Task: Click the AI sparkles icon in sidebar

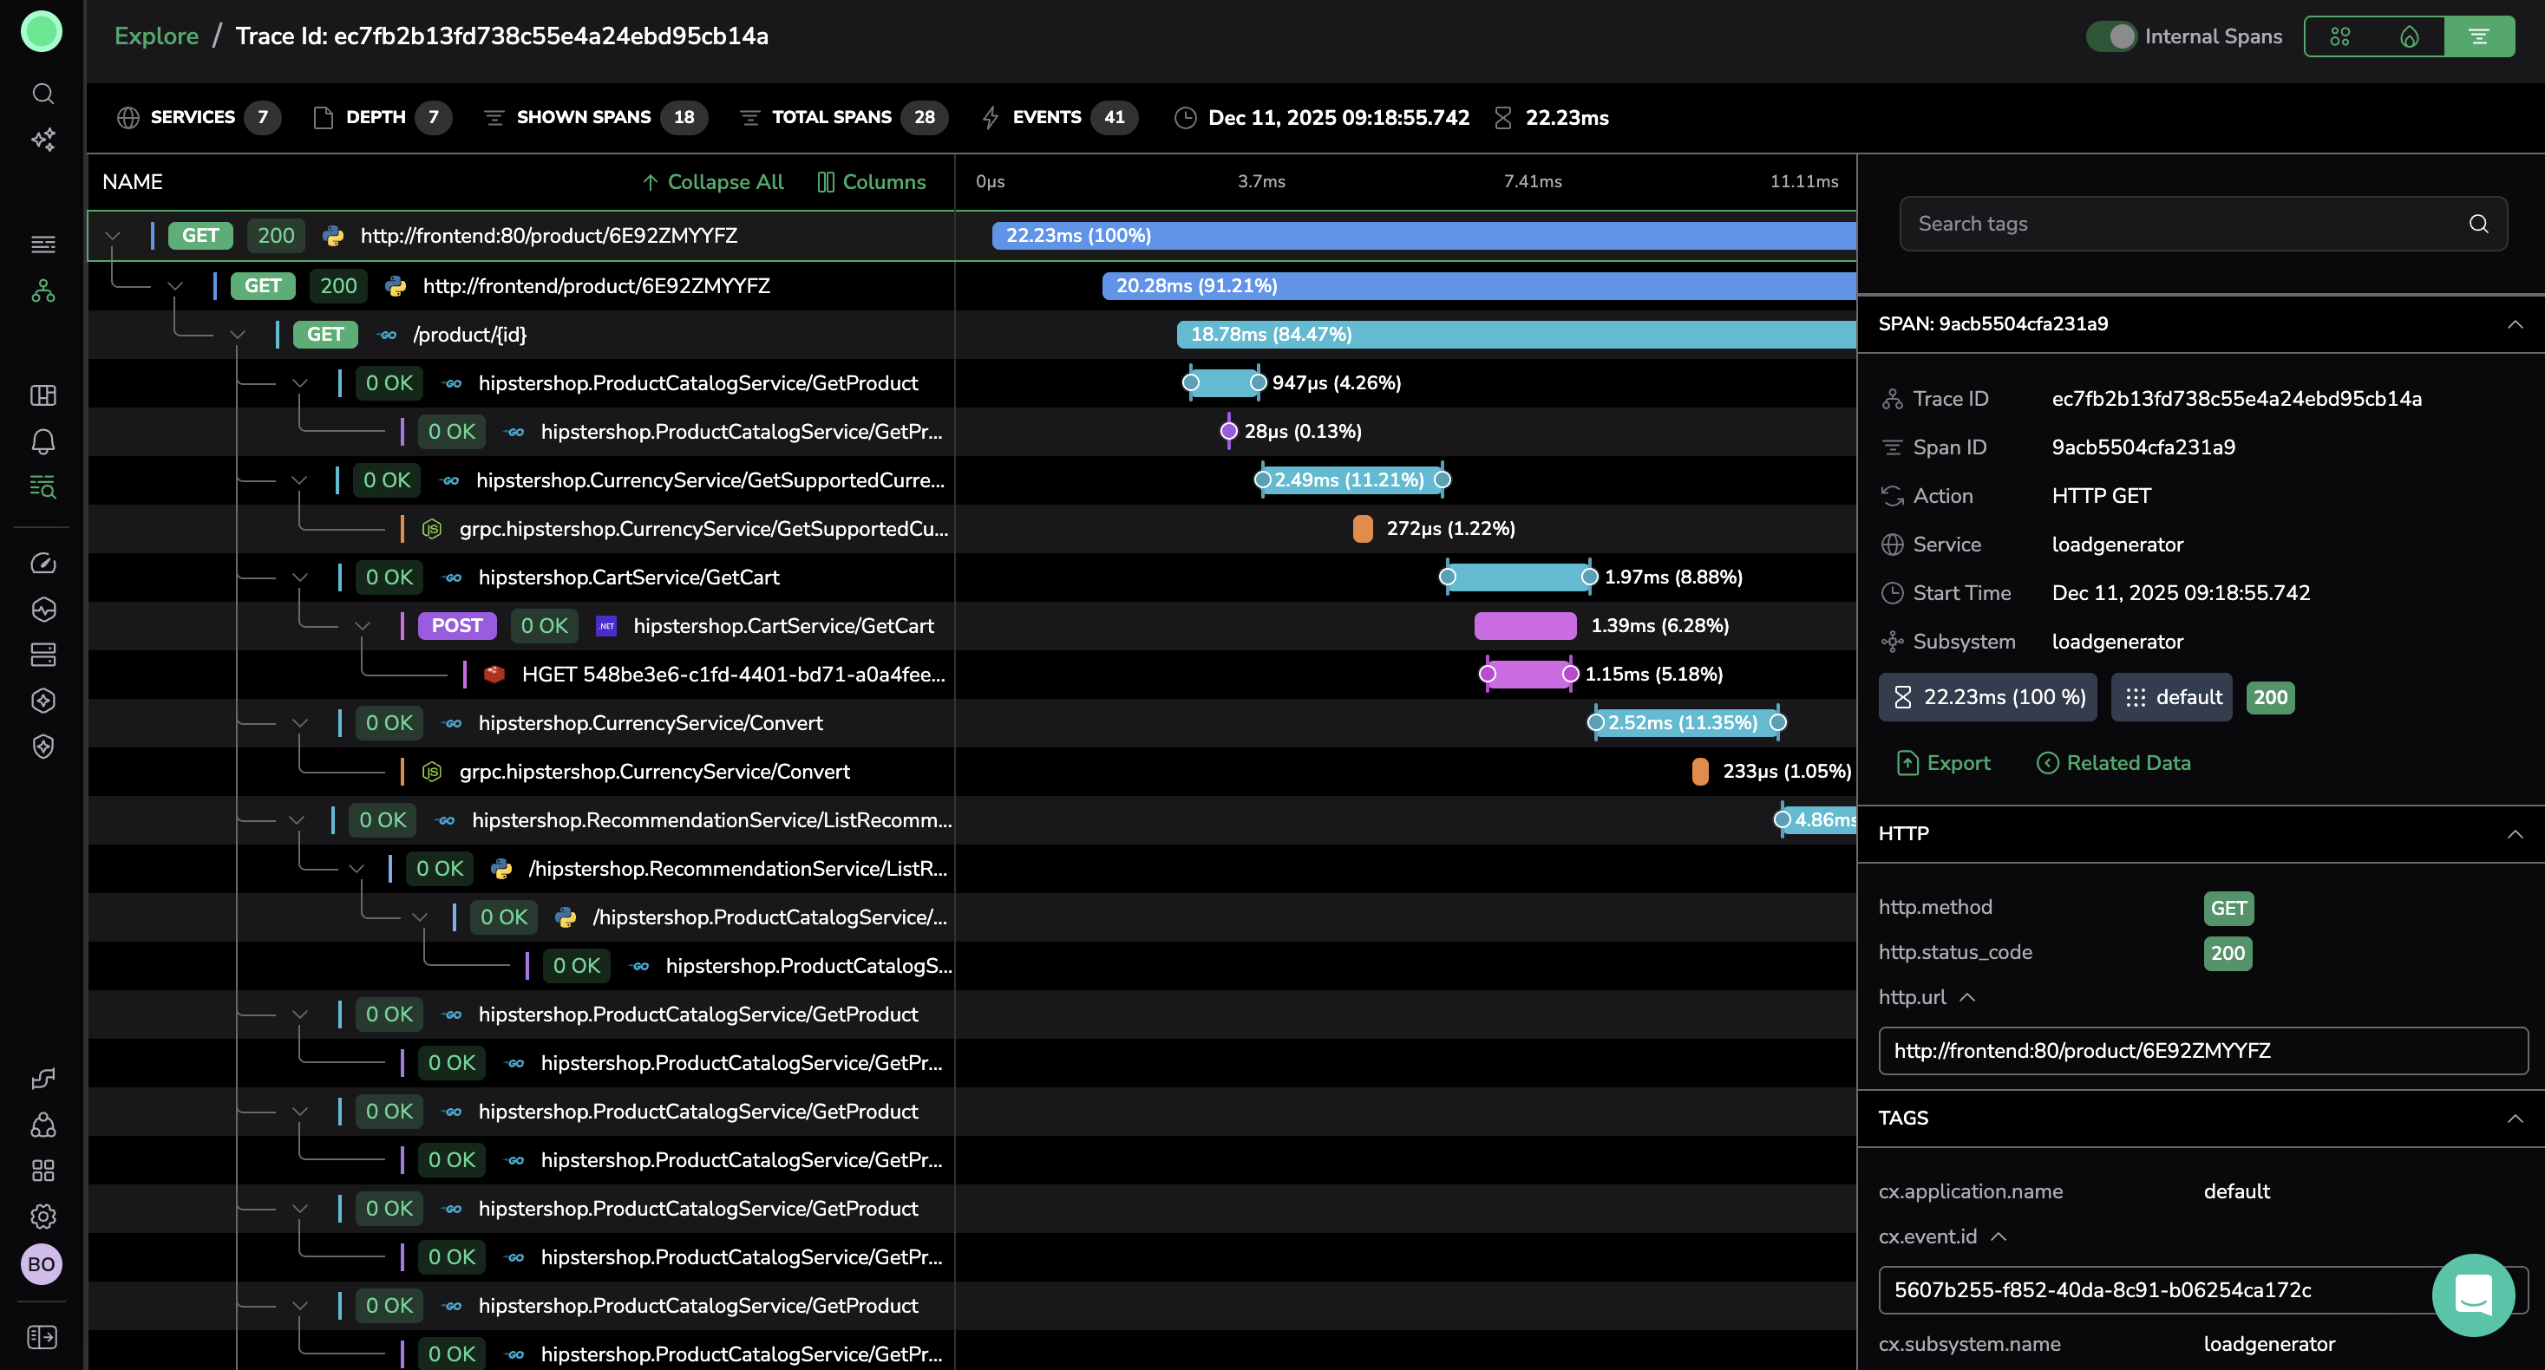Action: [43, 140]
